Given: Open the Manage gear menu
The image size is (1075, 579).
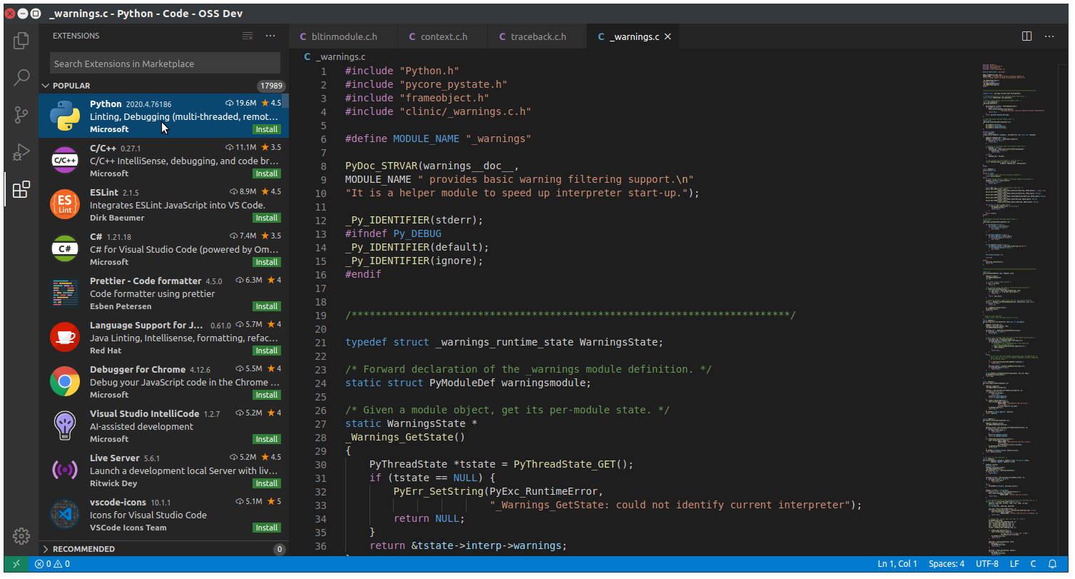Looking at the screenshot, I should [21, 536].
